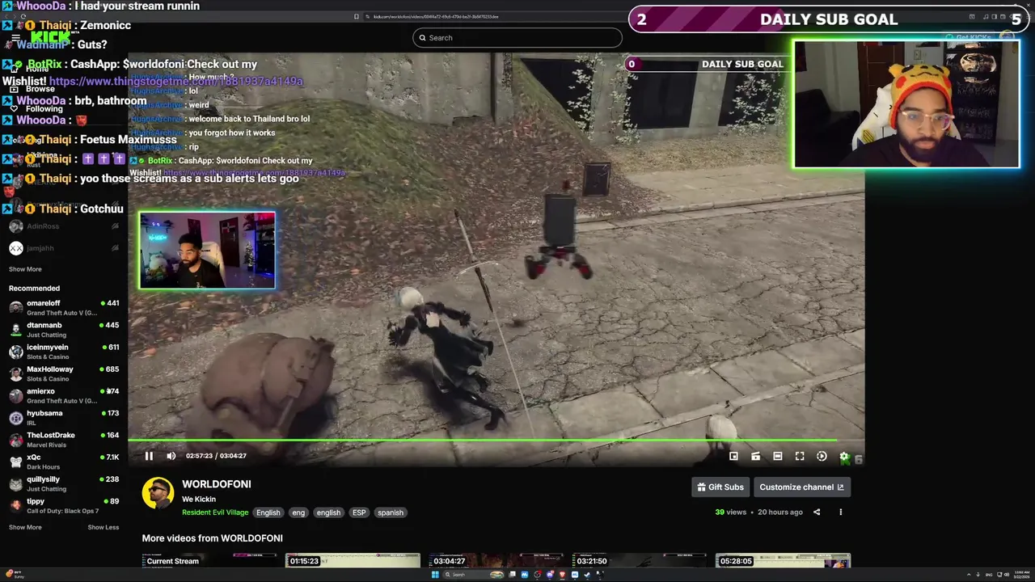Open the 01:15:23 video thumbnail
Viewport: 1035px width, 582px height.
[353, 561]
